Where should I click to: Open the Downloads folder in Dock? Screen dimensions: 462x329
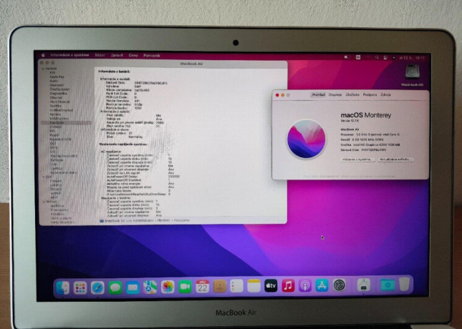(388, 285)
